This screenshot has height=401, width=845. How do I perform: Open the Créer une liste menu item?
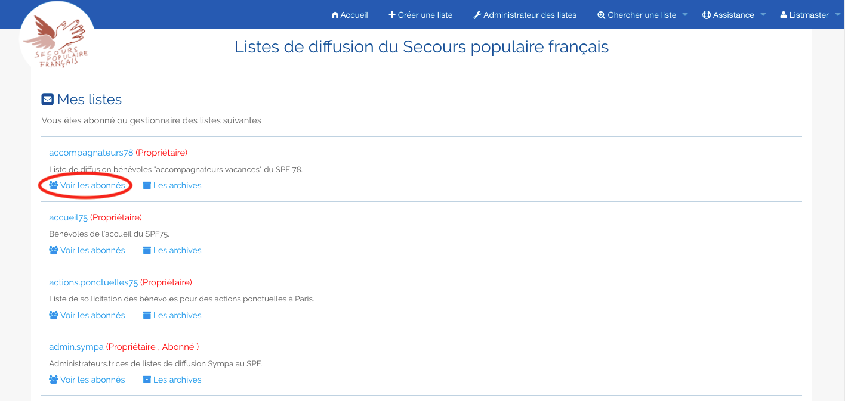[425, 15]
